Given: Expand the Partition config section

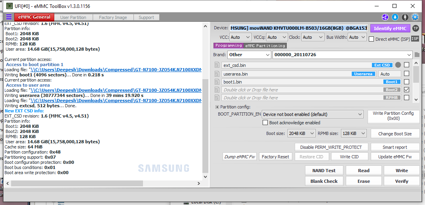Looking at the screenshot, I should (x=217, y=107).
